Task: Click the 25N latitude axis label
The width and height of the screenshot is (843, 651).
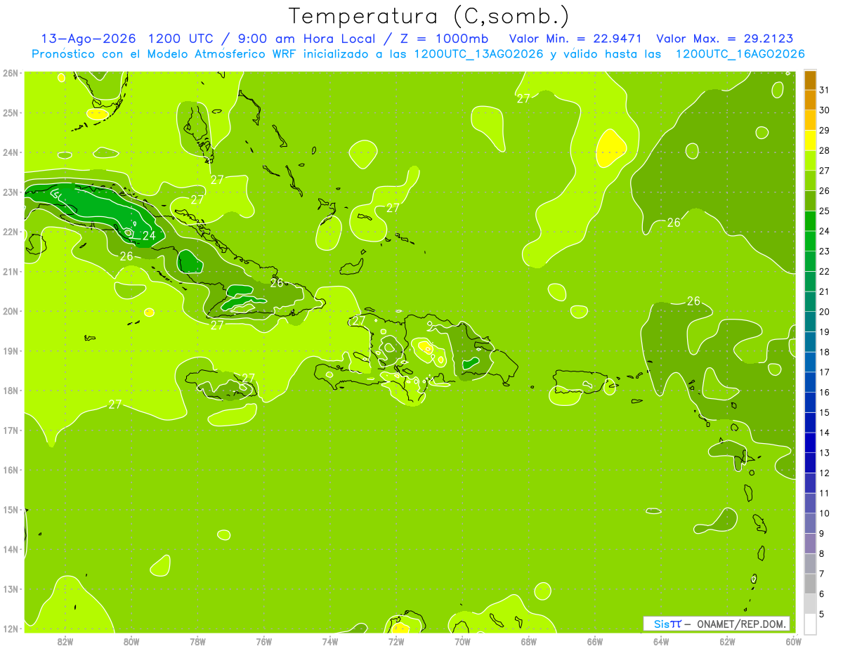Action: 10,112
